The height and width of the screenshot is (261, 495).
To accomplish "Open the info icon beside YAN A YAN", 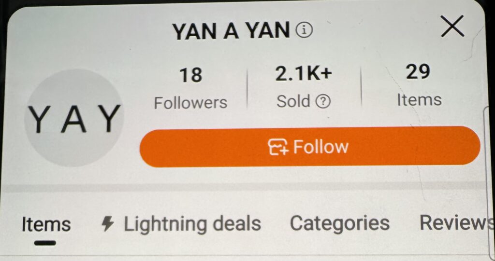I will coord(304,30).
